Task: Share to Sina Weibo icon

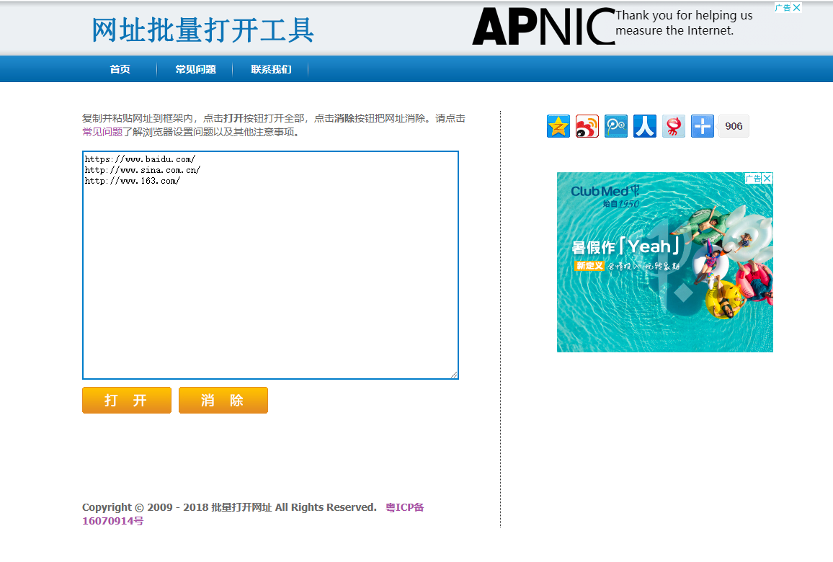Action: [587, 126]
